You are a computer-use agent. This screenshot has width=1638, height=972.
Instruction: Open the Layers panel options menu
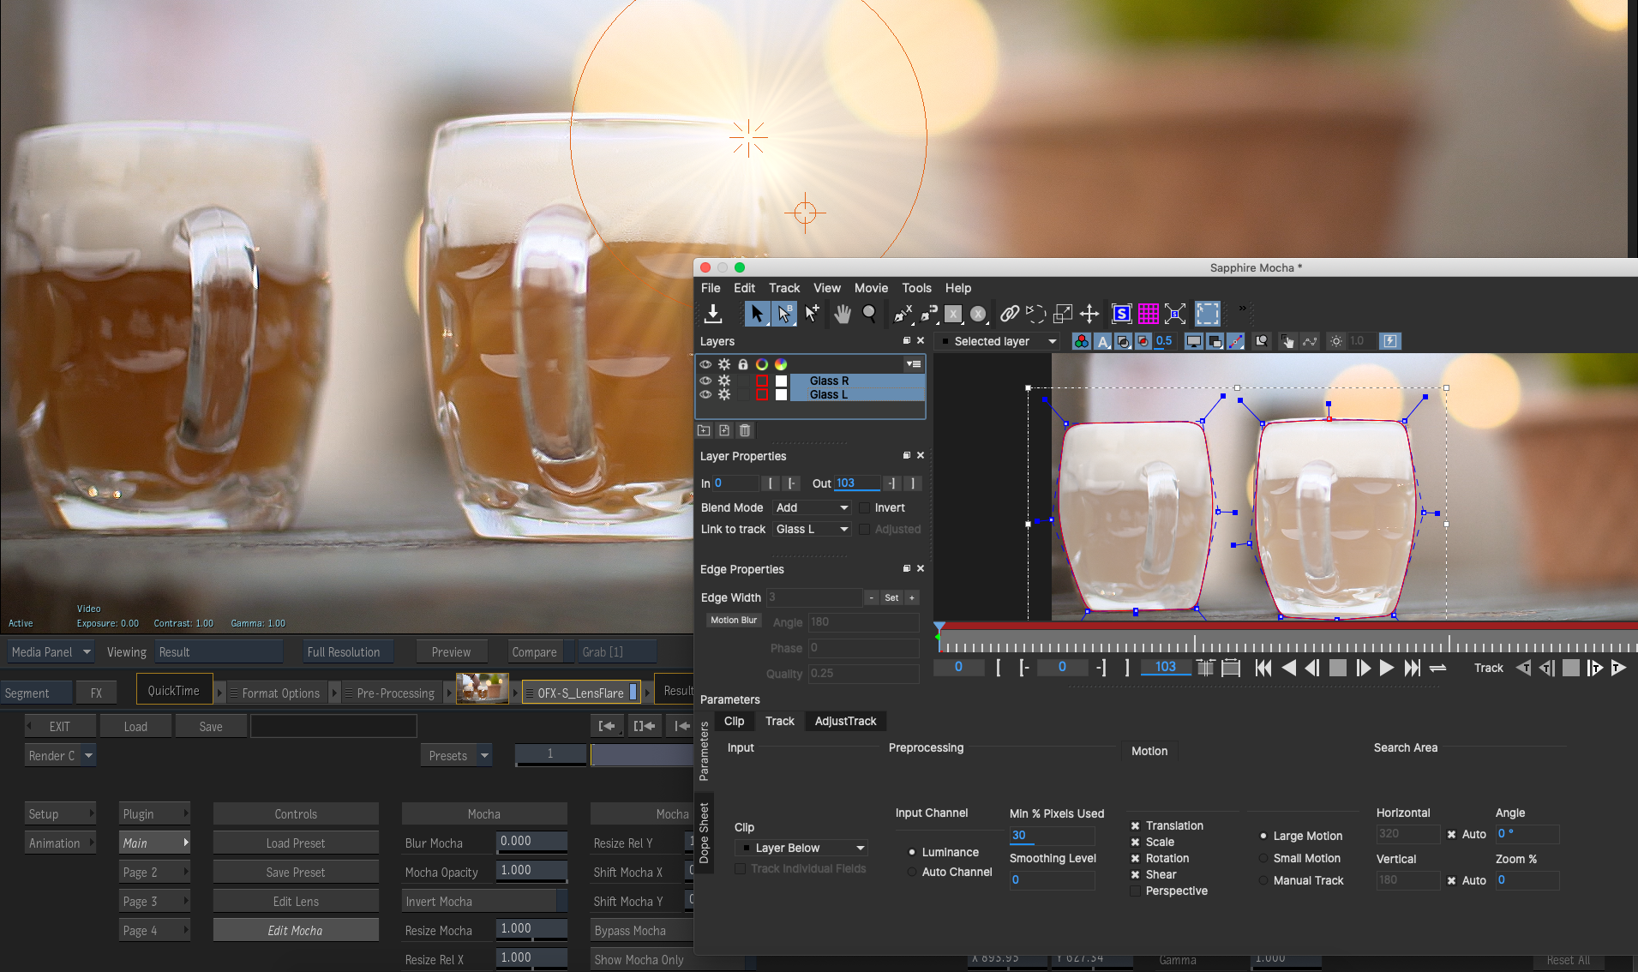914,364
